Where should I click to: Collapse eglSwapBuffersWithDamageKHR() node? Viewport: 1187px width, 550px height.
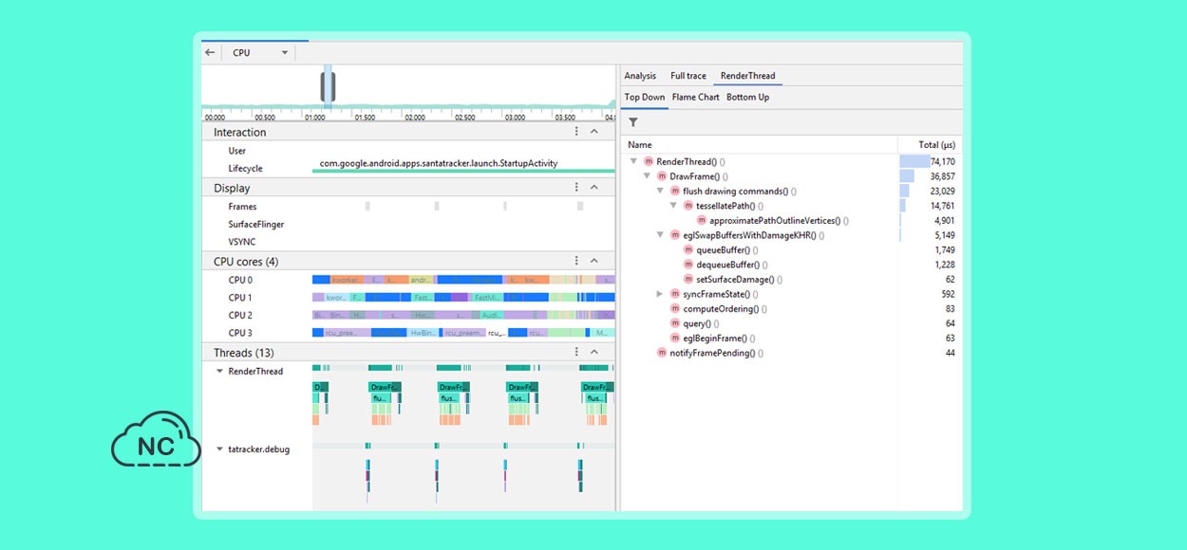(660, 235)
